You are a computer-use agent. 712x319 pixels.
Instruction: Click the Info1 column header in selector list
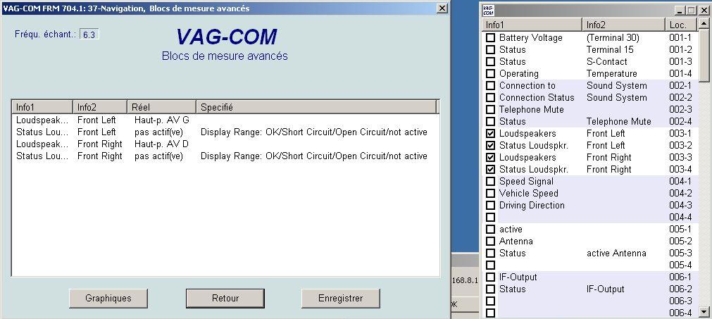[x=532, y=25]
